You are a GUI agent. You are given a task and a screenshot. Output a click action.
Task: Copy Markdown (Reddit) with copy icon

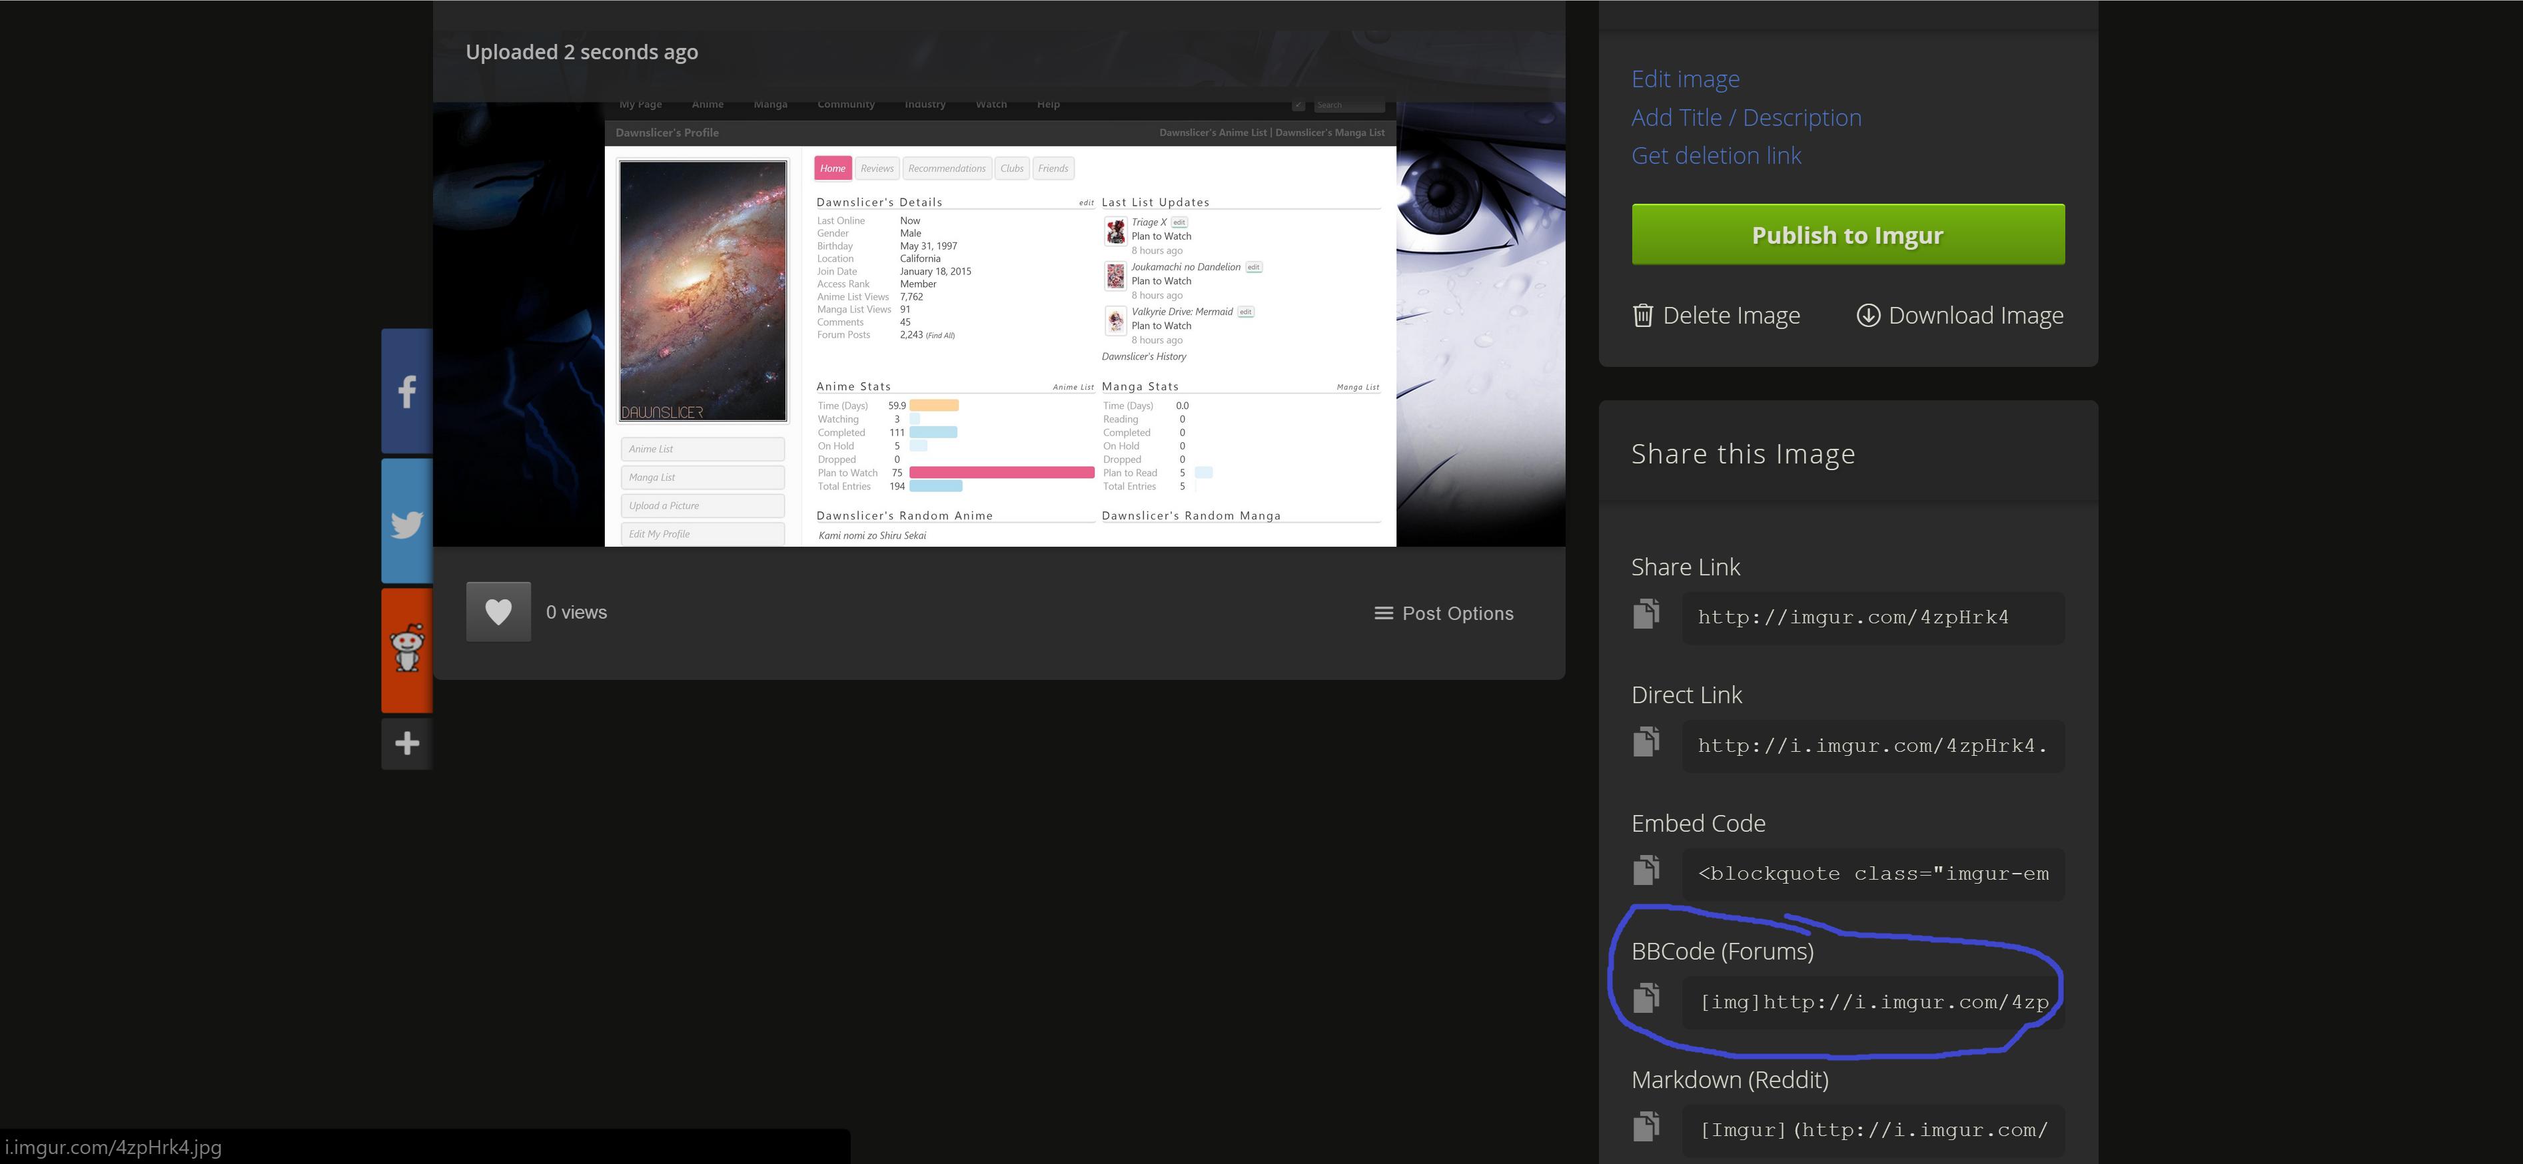click(1646, 1127)
